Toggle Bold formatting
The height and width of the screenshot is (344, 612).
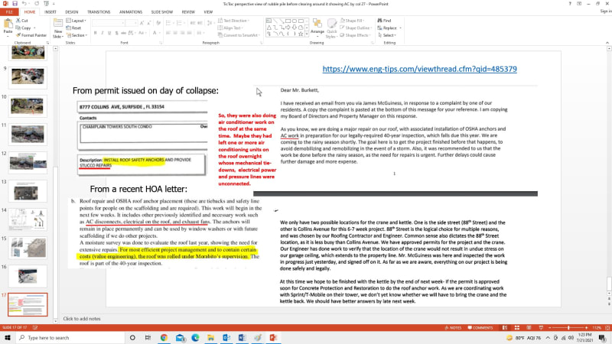point(95,33)
